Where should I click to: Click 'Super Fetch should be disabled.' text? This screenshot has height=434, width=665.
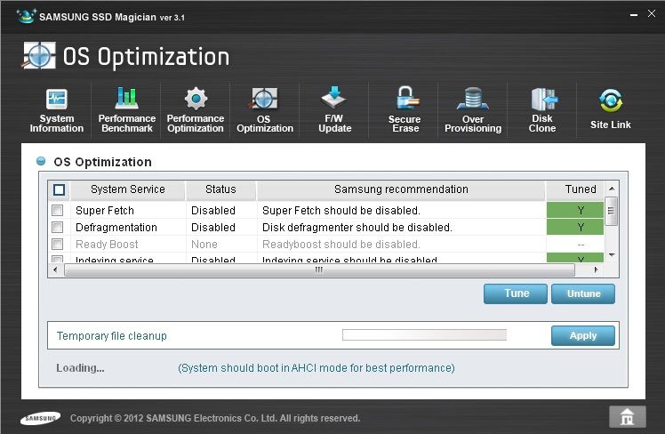point(341,211)
